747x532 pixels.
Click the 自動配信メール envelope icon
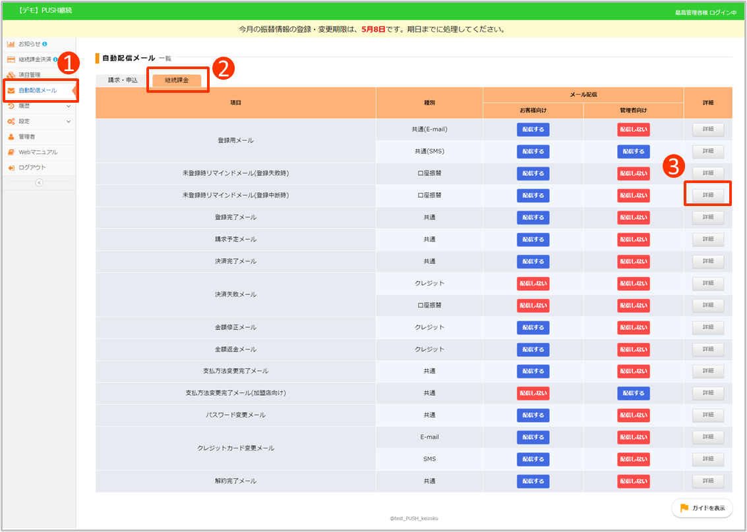(x=11, y=90)
